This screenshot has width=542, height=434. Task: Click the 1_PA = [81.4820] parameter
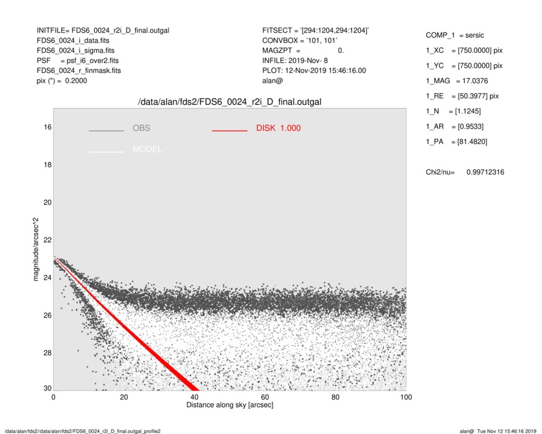(456, 142)
